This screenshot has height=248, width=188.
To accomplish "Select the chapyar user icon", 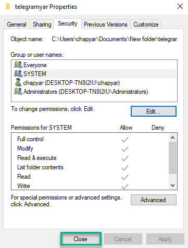I will pos(18,82).
